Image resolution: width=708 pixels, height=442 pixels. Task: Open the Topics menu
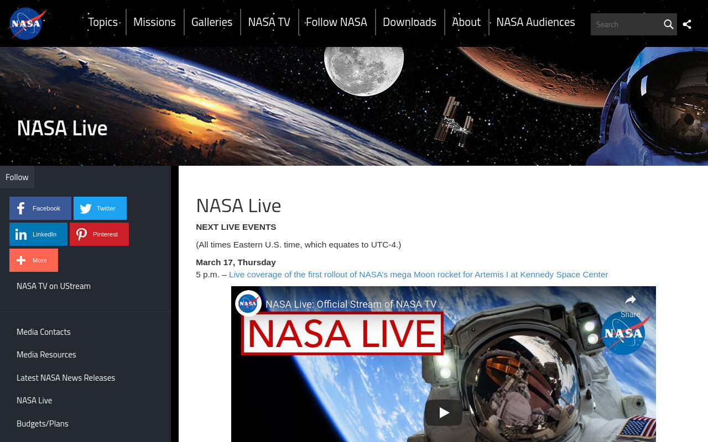tap(103, 22)
